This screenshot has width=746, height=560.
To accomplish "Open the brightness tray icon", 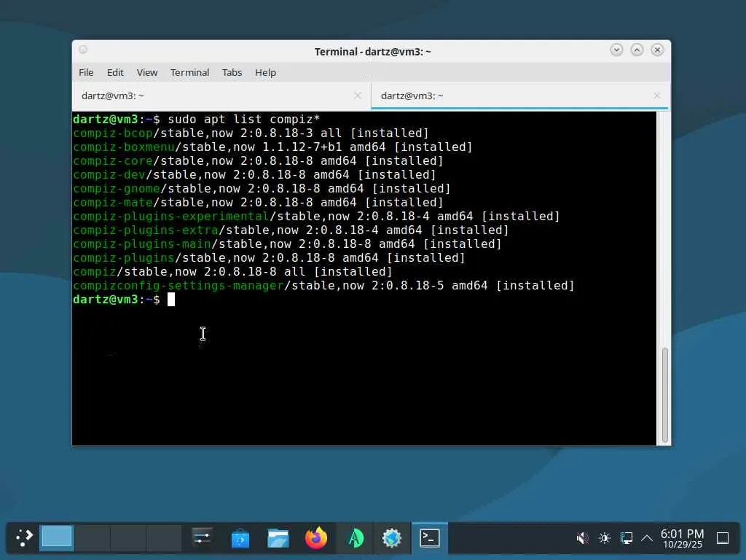I will click(605, 539).
